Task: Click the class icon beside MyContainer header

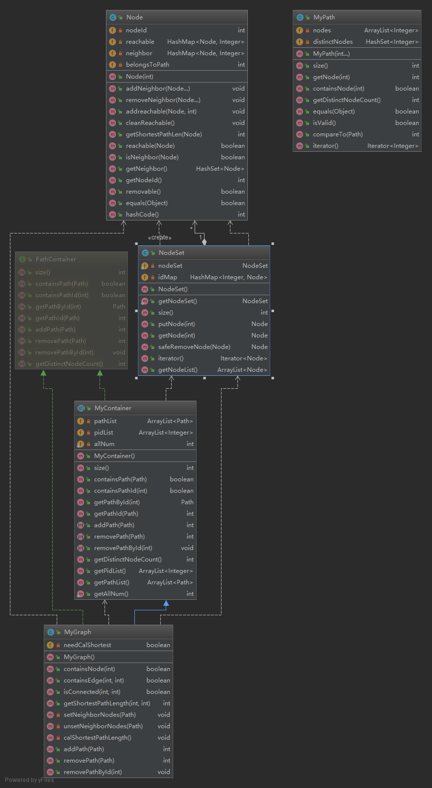Action: coord(81,408)
